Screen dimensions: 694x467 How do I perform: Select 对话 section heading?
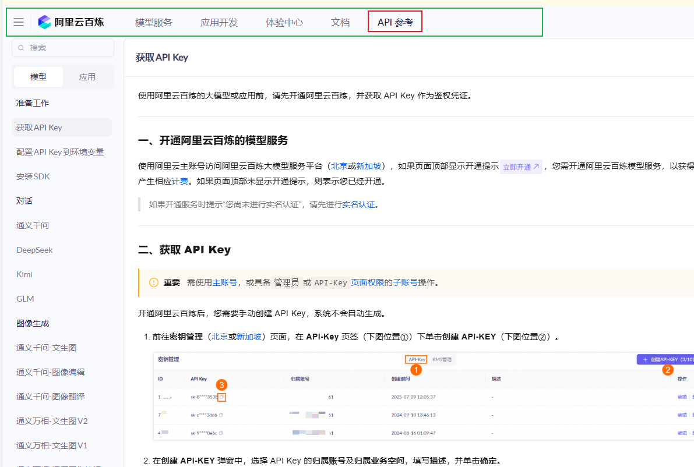click(x=24, y=201)
